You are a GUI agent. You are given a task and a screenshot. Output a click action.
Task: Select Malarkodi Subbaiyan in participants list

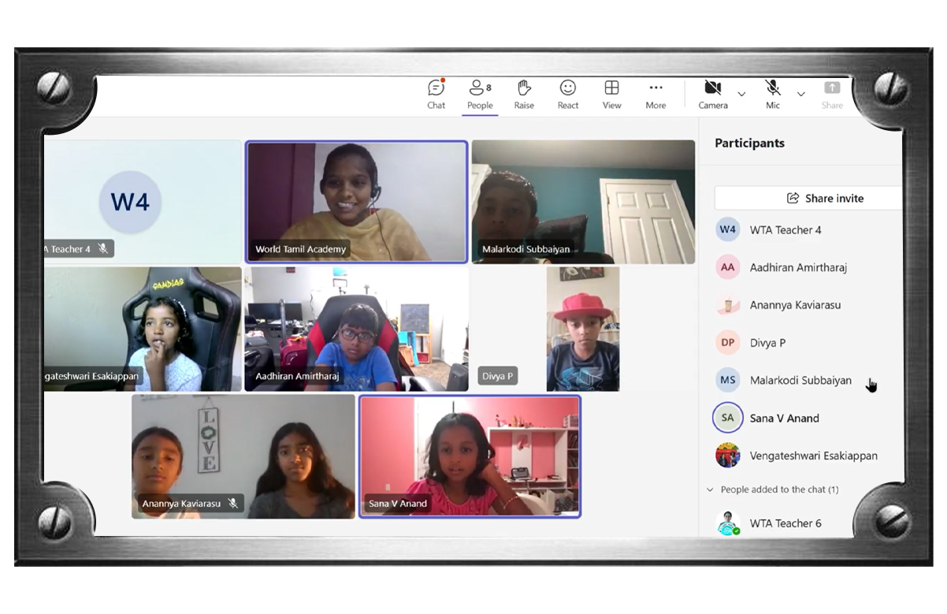[x=800, y=380]
